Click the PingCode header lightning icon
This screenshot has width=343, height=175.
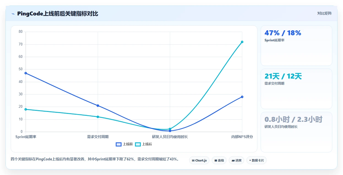pos(13,14)
